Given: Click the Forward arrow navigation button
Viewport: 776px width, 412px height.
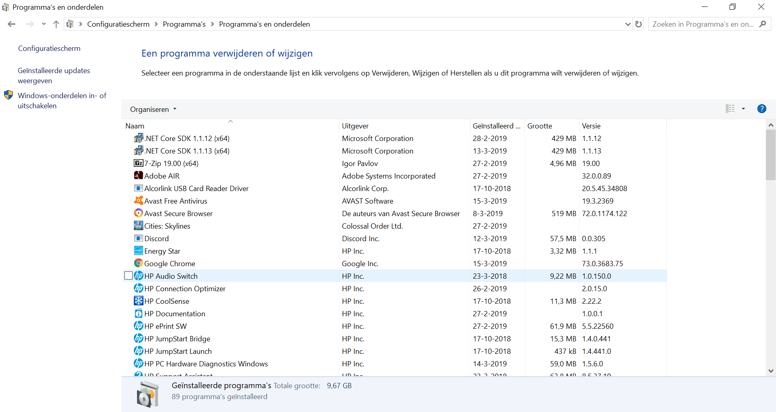Looking at the screenshot, I should 30,24.
